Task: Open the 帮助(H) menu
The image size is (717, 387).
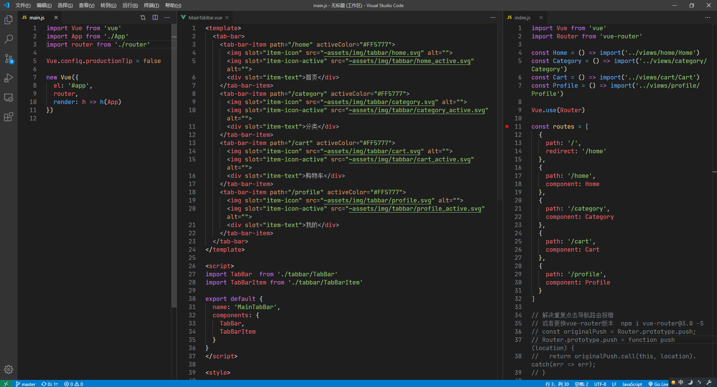Action: (173, 5)
